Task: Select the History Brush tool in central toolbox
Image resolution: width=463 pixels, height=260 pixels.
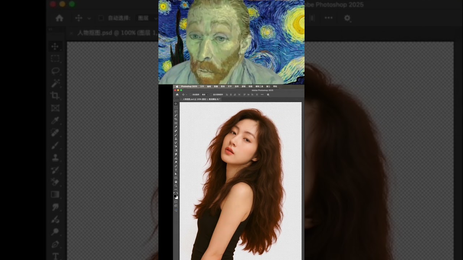Action: click(176, 143)
